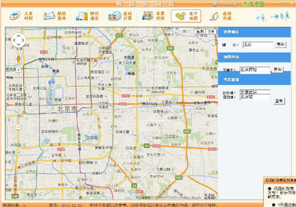Open the 在线升级 online upgrade tool
This screenshot has height=207, width=296.
(219, 16)
